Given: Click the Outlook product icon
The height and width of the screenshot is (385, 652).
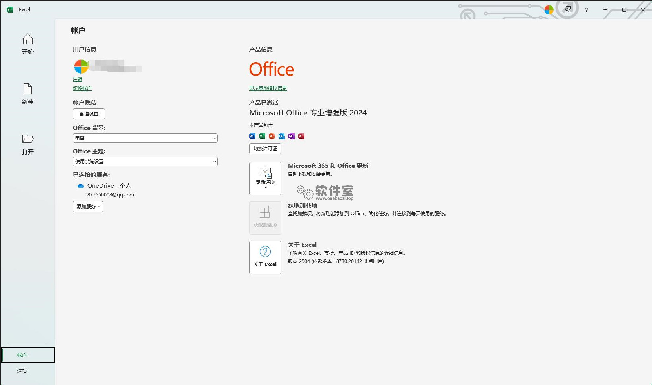Looking at the screenshot, I should click(x=282, y=136).
